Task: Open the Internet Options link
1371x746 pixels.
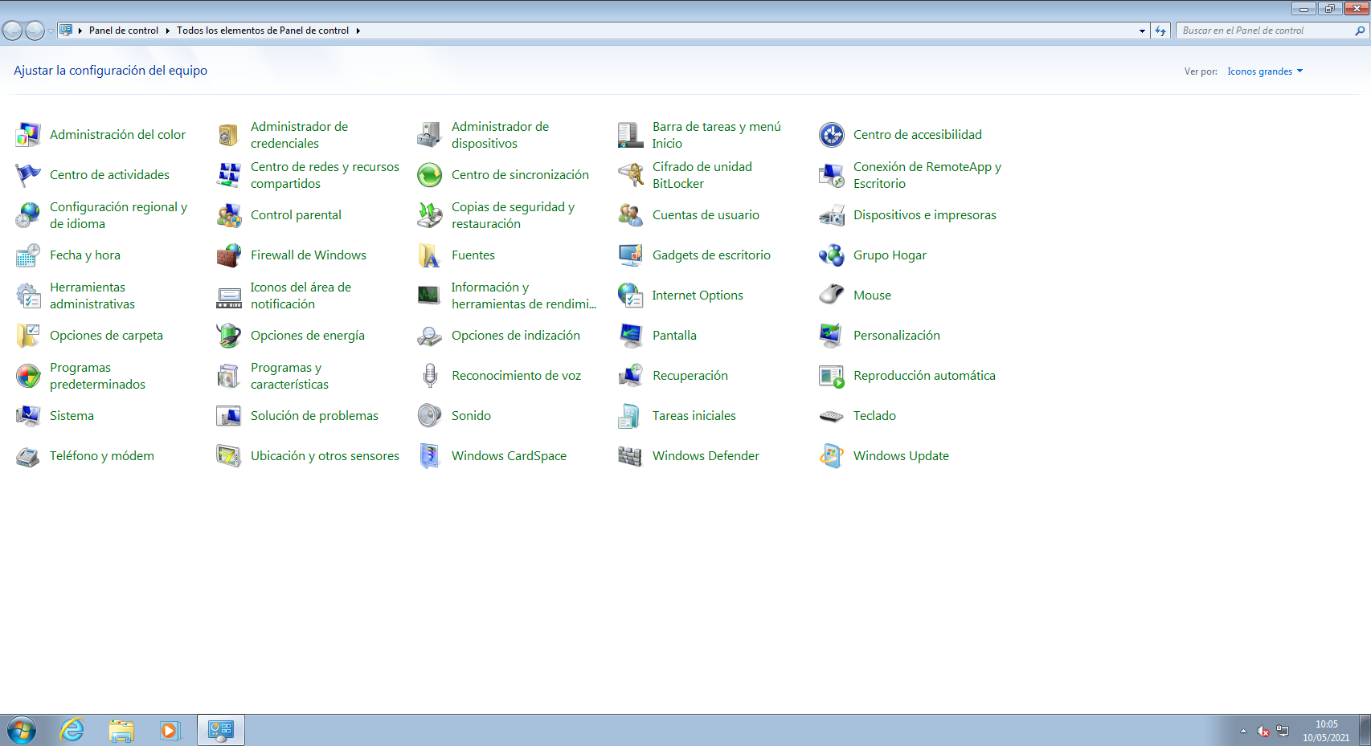Action: (x=698, y=296)
